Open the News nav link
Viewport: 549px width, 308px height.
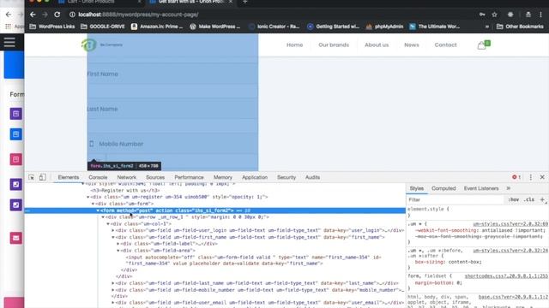(x=412, y=45)
